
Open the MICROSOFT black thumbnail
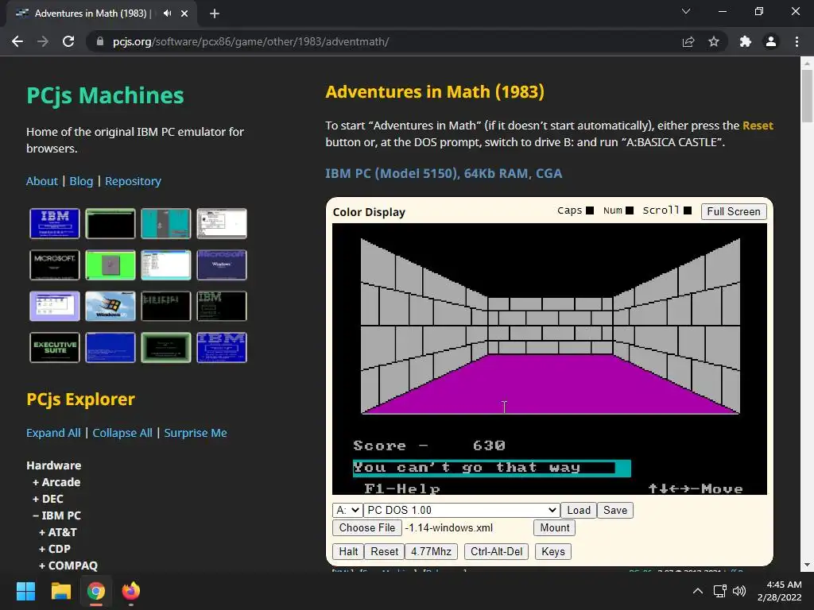click(55, 265)
